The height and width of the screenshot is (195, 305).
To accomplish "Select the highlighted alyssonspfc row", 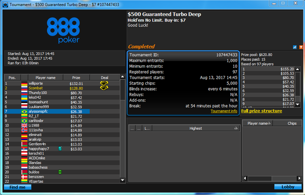I will coord(62,111).
